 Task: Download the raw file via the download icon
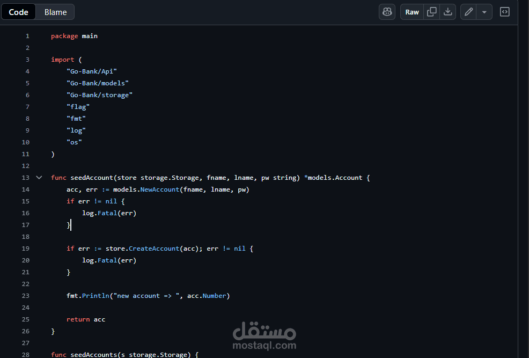447,11
